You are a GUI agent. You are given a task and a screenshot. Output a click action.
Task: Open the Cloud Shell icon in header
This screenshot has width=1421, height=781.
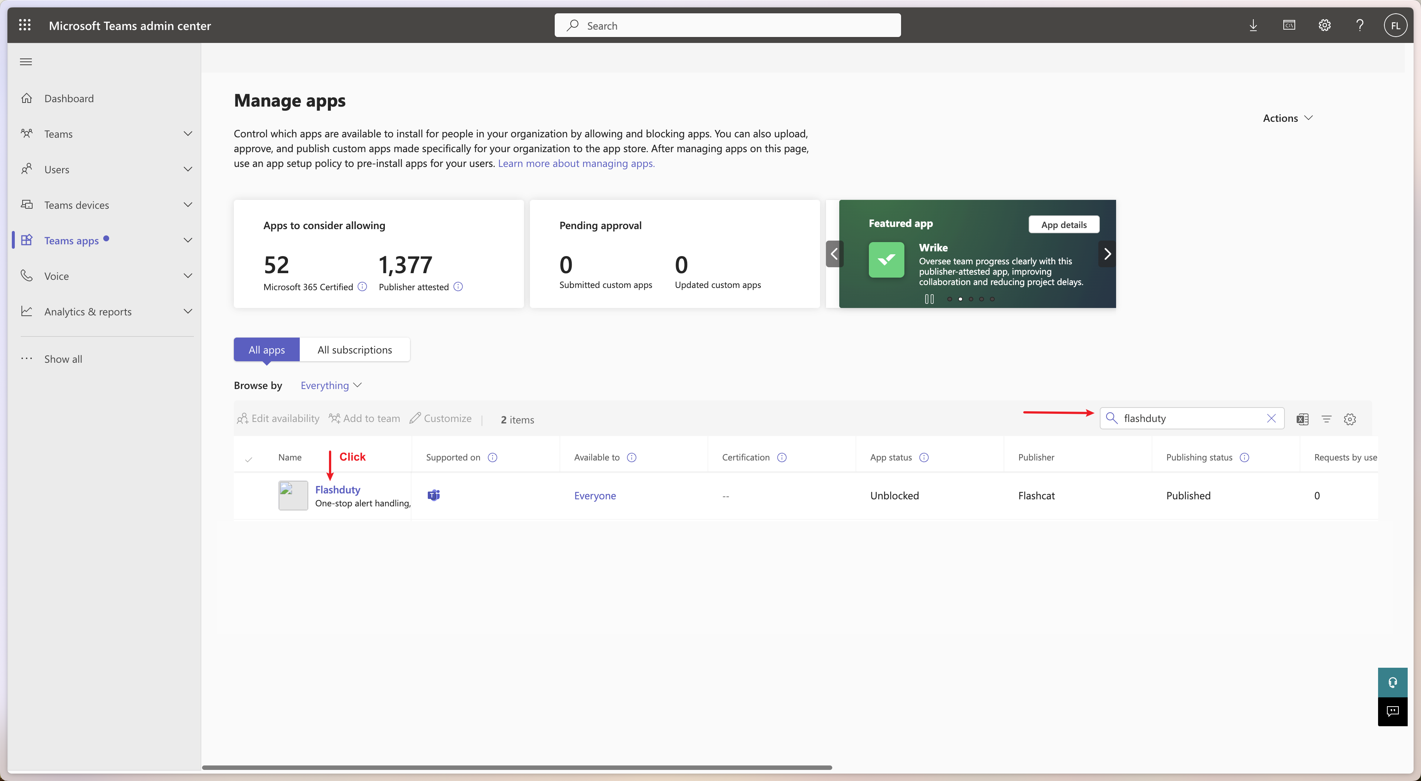(x=1289, y=26)
